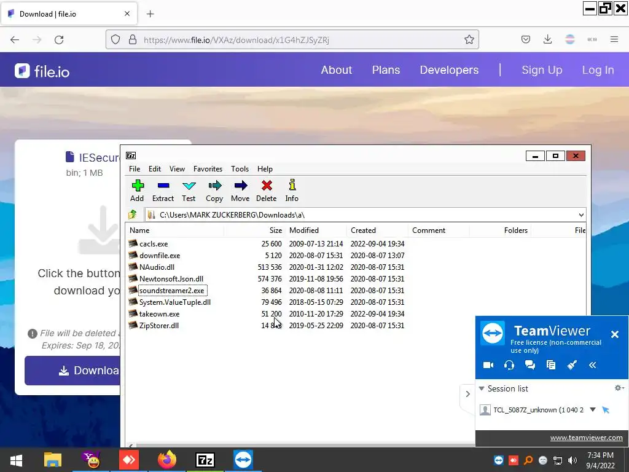Open the Developers link on file.io
The image size is (629, 472).
point(449,70)
